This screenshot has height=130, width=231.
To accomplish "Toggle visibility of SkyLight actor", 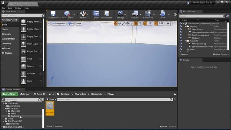I will (x=180, y=38).
